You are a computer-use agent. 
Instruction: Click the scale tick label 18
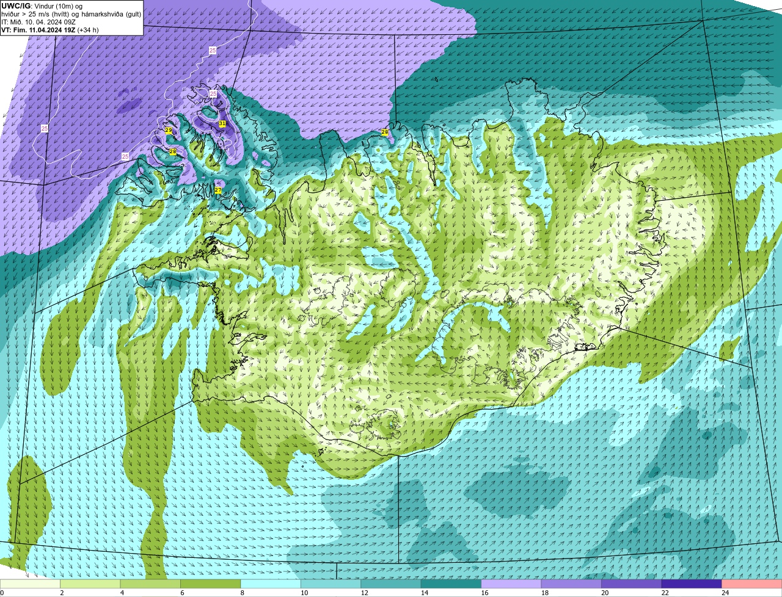tap(545, 593)
